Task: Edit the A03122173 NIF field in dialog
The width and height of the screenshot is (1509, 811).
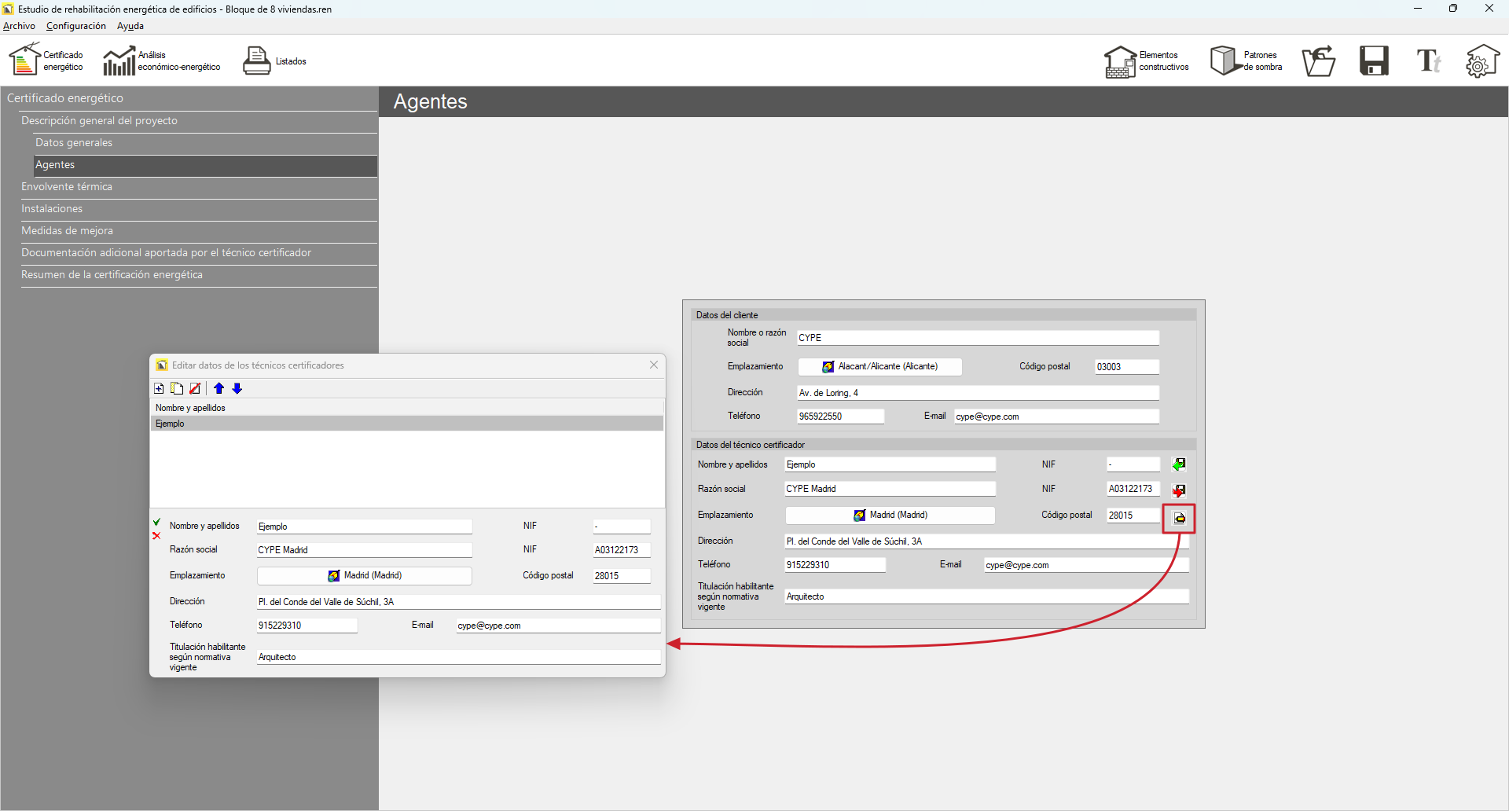Action: coord(622,550)
